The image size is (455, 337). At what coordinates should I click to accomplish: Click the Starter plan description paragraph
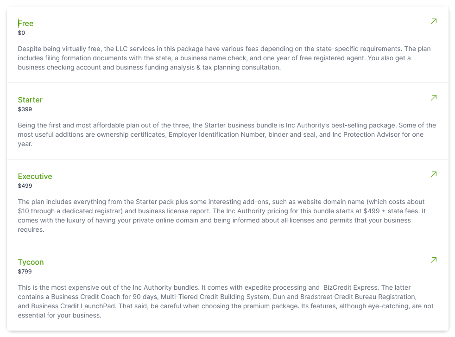tap(227, 134)
